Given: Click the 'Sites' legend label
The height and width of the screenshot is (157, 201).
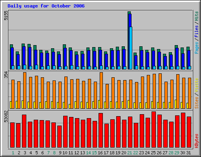Looking at the screenshot, I should [197, 103].
